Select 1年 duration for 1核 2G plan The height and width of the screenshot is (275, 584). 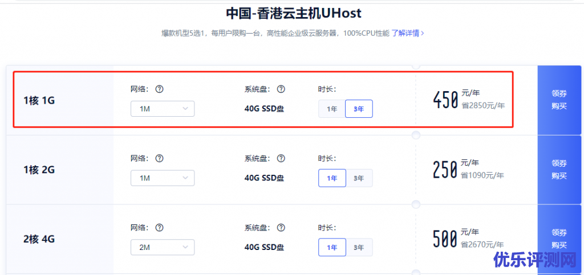tap(332, 178)
